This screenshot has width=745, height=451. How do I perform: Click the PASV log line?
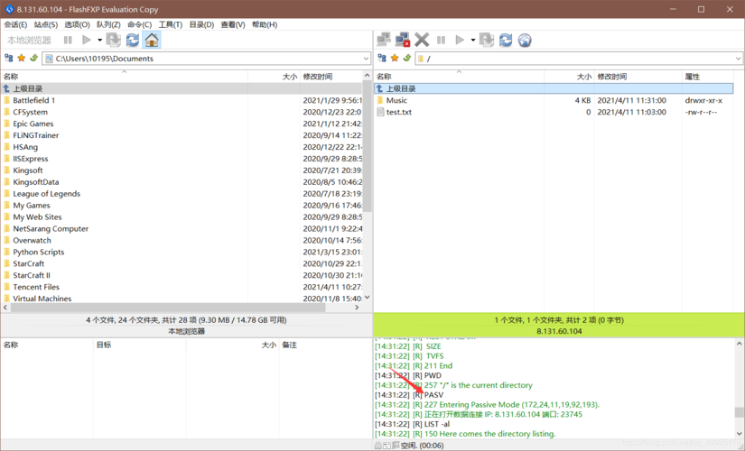point(409,395)
